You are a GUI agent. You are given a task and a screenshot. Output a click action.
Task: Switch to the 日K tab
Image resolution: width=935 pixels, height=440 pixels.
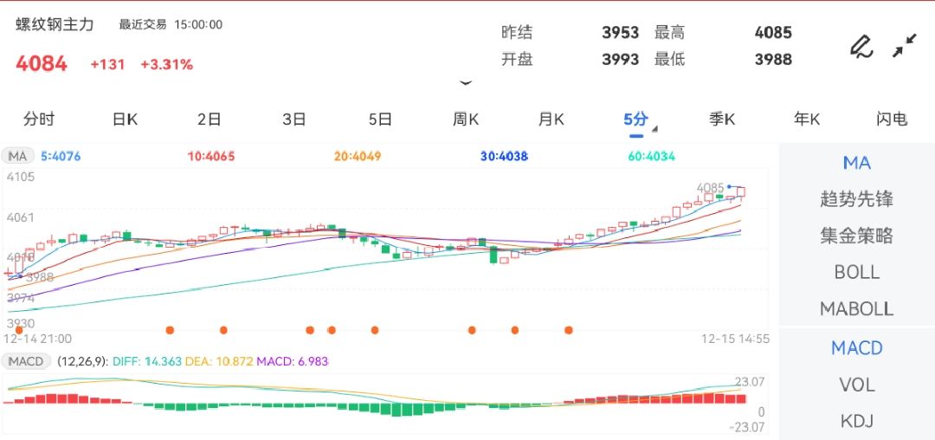[x=125, y=120]
